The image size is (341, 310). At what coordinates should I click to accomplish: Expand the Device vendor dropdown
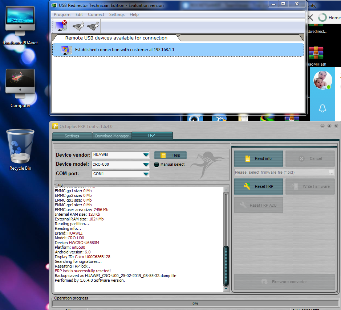[146, 155]
